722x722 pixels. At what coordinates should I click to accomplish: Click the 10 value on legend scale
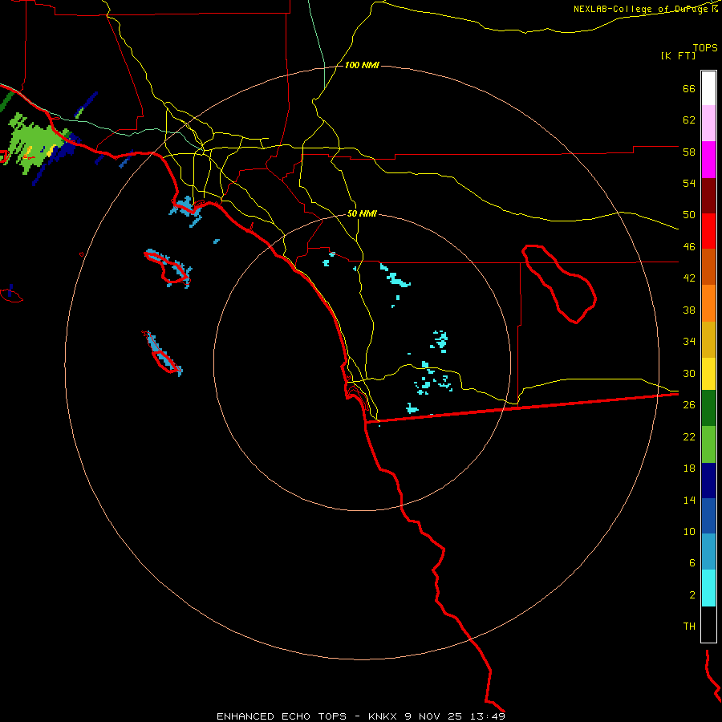coord(689,531)
